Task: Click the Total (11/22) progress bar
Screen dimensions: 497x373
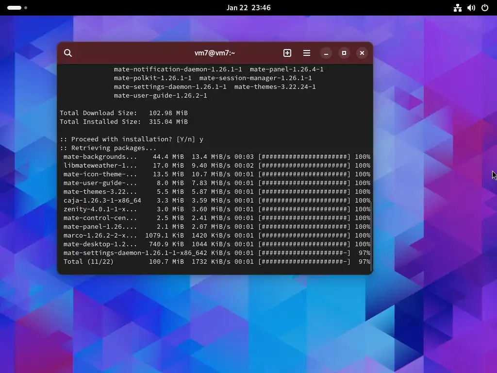Action: [x=304, y=262]
